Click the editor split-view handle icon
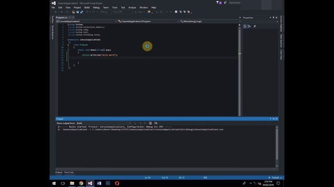 240,25
